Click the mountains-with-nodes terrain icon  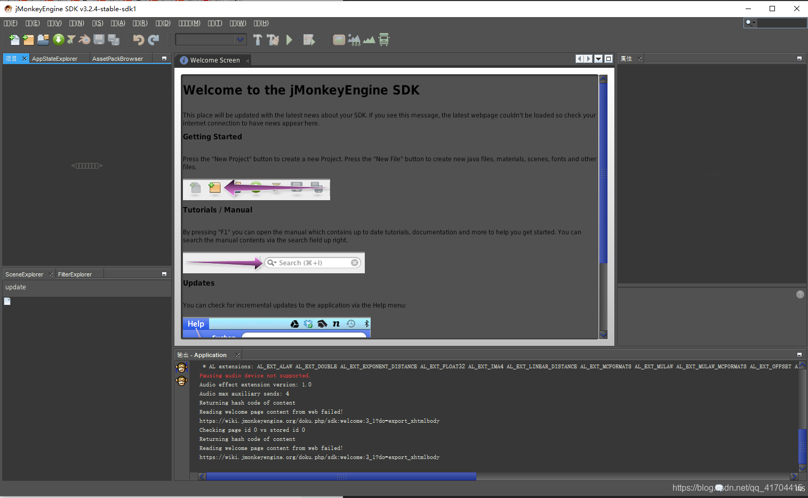click(354, 39)
